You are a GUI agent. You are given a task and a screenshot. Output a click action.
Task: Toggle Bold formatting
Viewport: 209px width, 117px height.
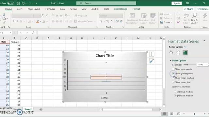pyautogui.click(x=13, y=21)
